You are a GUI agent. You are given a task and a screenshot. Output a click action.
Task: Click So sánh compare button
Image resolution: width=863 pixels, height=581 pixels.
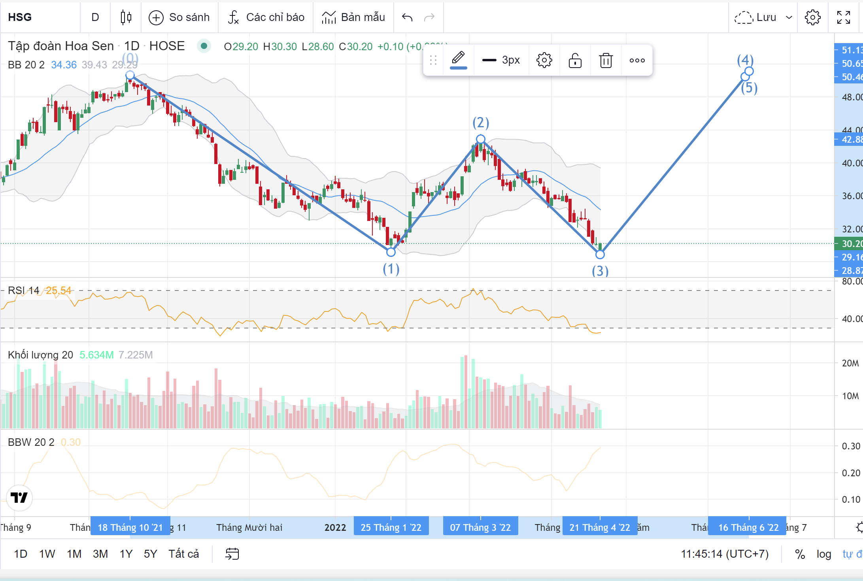point(179,17)
